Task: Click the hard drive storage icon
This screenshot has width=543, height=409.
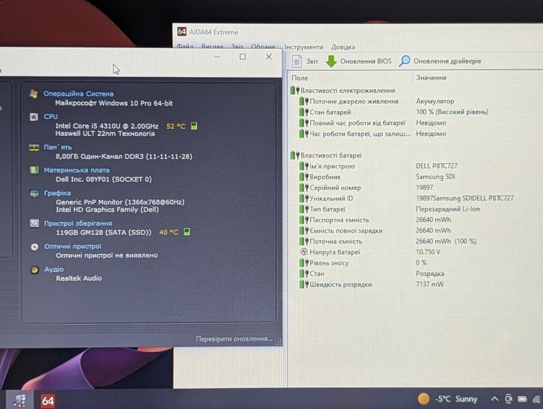Action: click(x=34, y=224)
